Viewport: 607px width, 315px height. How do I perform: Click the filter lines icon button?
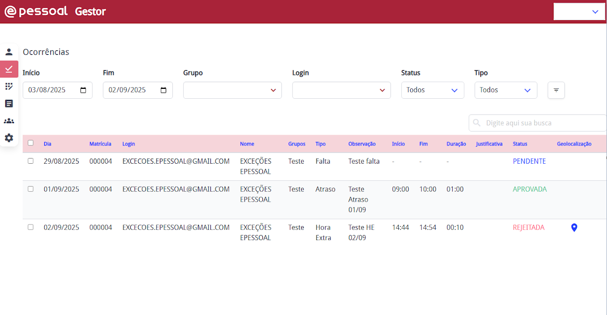coord(556,90)
